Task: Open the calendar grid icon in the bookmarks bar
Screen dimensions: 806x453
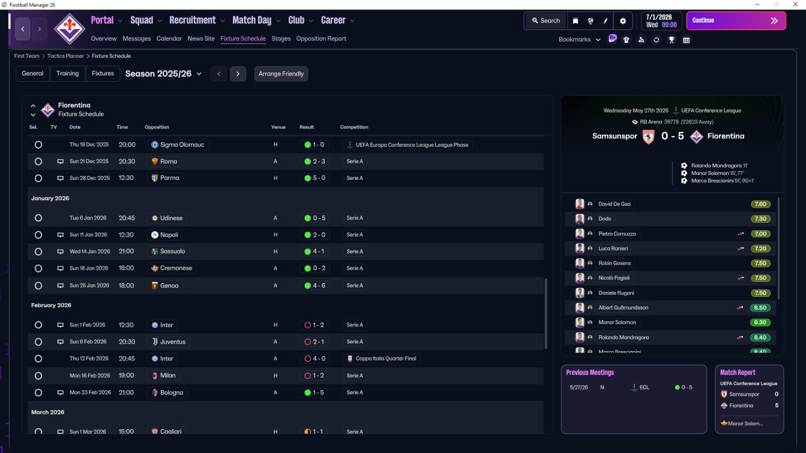Action: (x=686, y=40)
